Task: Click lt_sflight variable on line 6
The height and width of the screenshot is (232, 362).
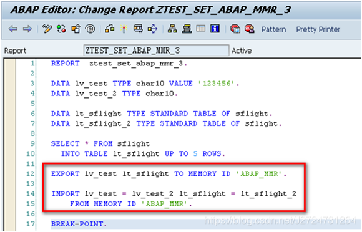Action: tap(98, 114)
